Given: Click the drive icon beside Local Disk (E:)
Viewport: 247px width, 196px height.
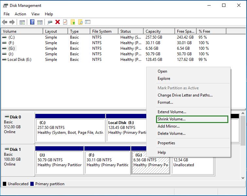Looking at the screenshot, I should (x=4, y=60).
